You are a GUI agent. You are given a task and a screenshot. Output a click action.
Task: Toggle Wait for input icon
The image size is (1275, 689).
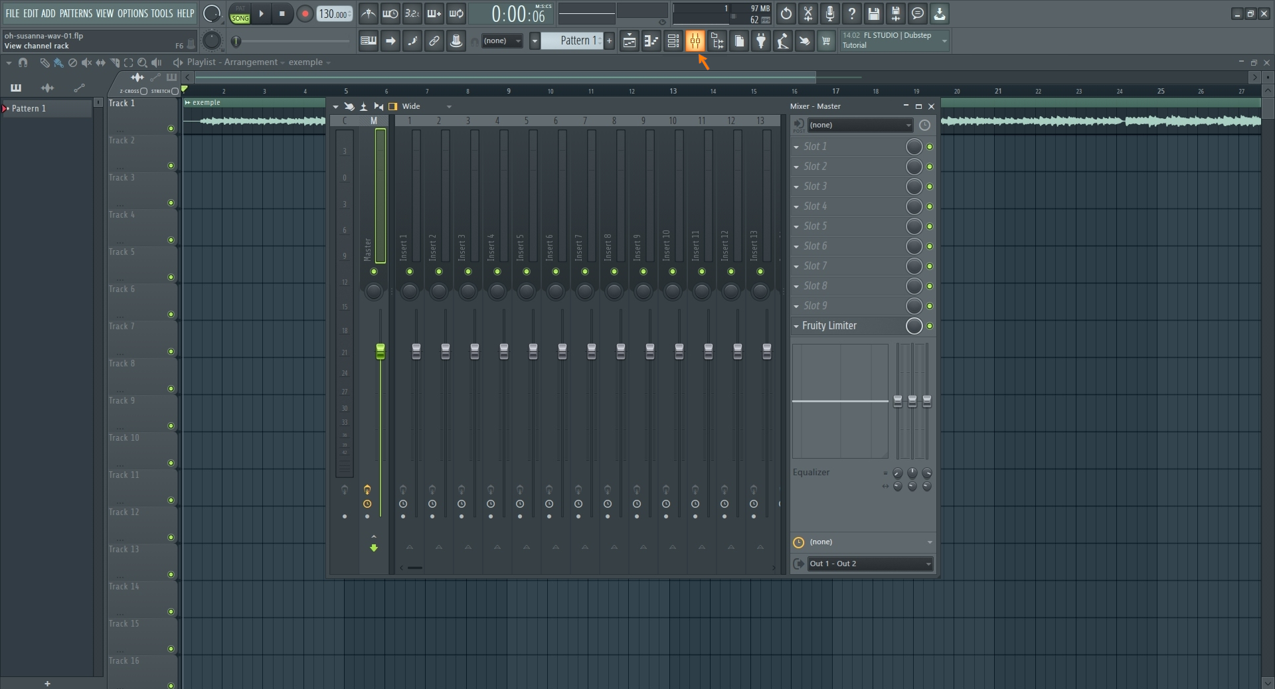pos(390,13)
